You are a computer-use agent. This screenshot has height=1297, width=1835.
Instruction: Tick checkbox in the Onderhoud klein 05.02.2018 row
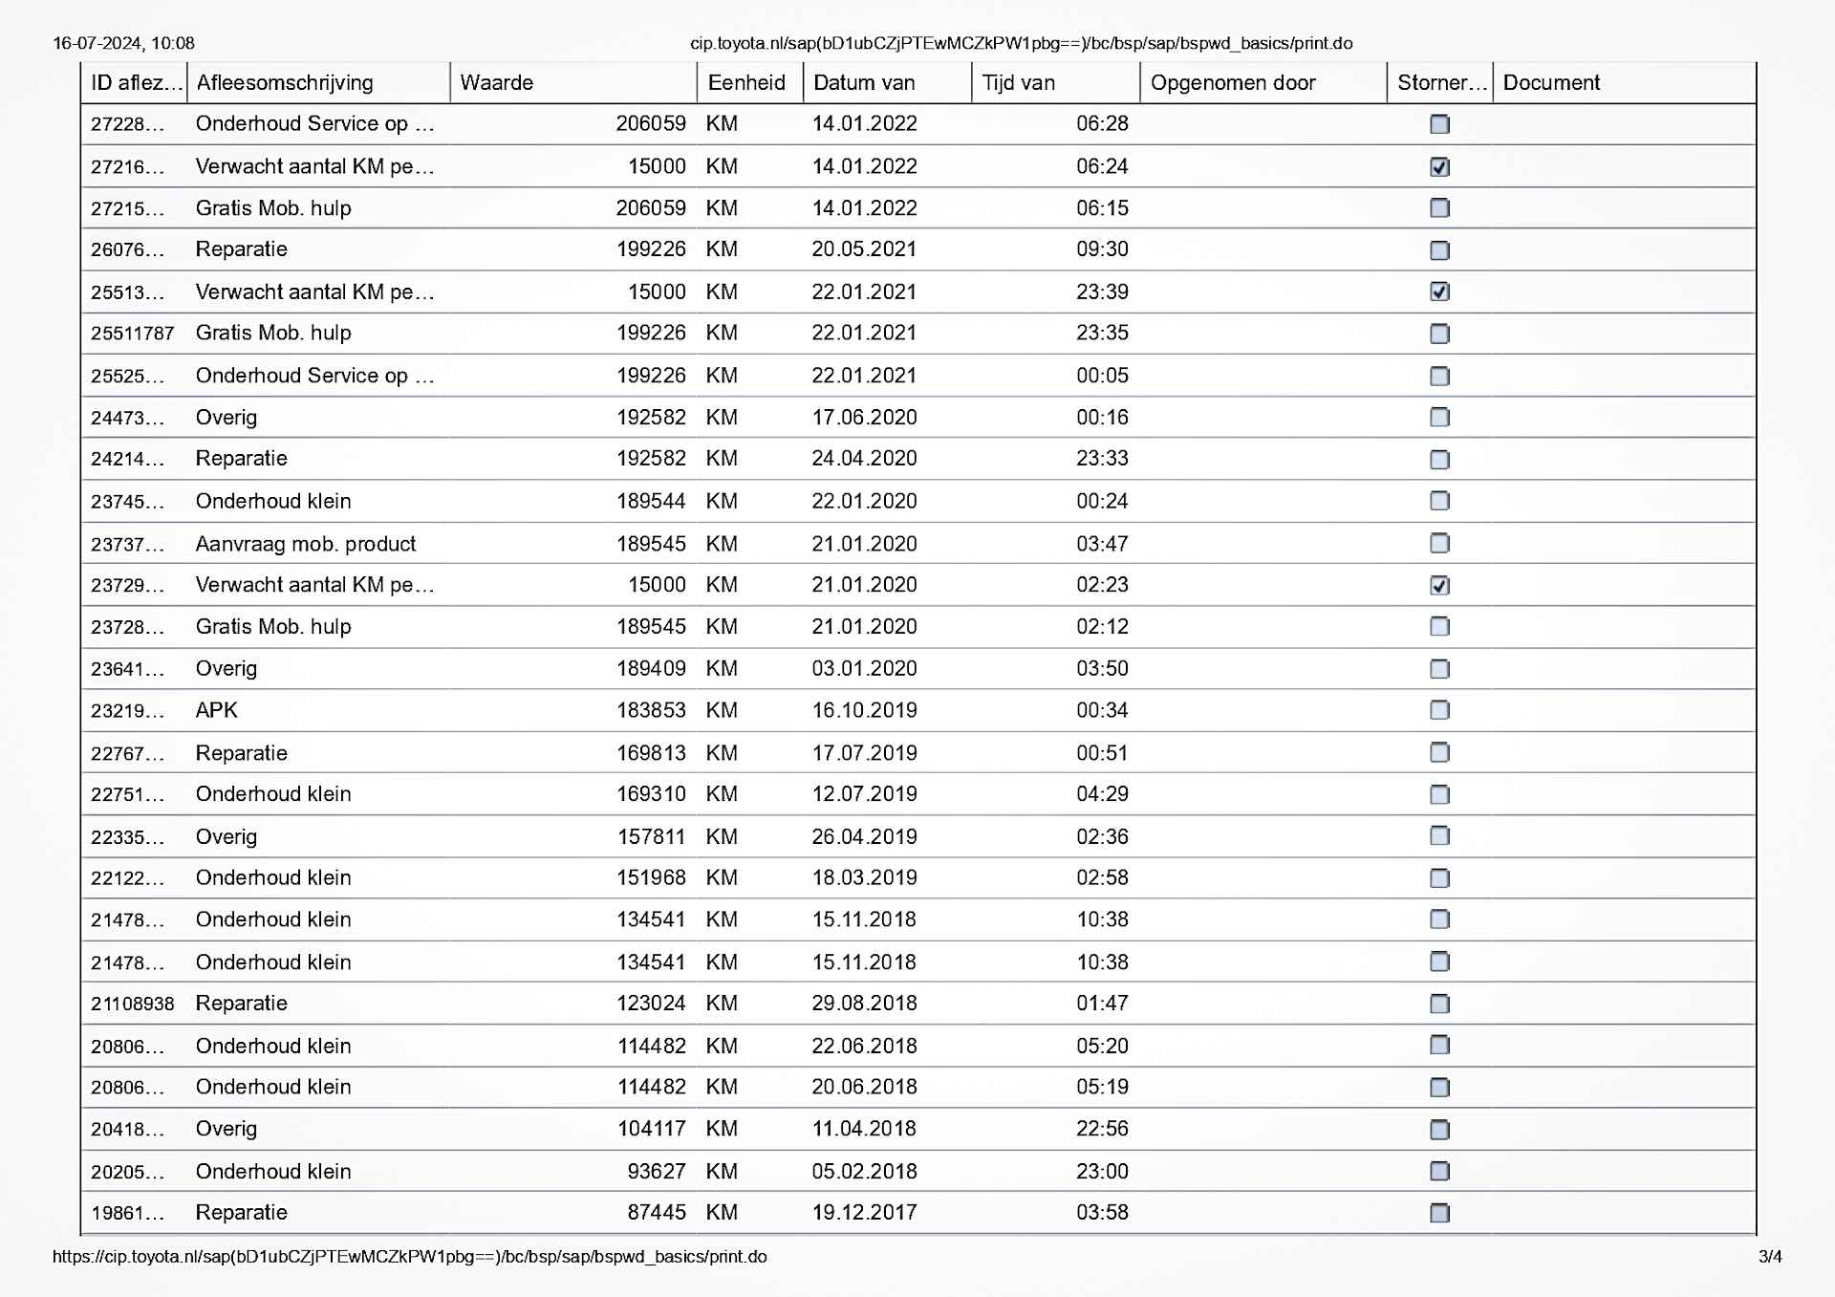tap(1439, 1171)
